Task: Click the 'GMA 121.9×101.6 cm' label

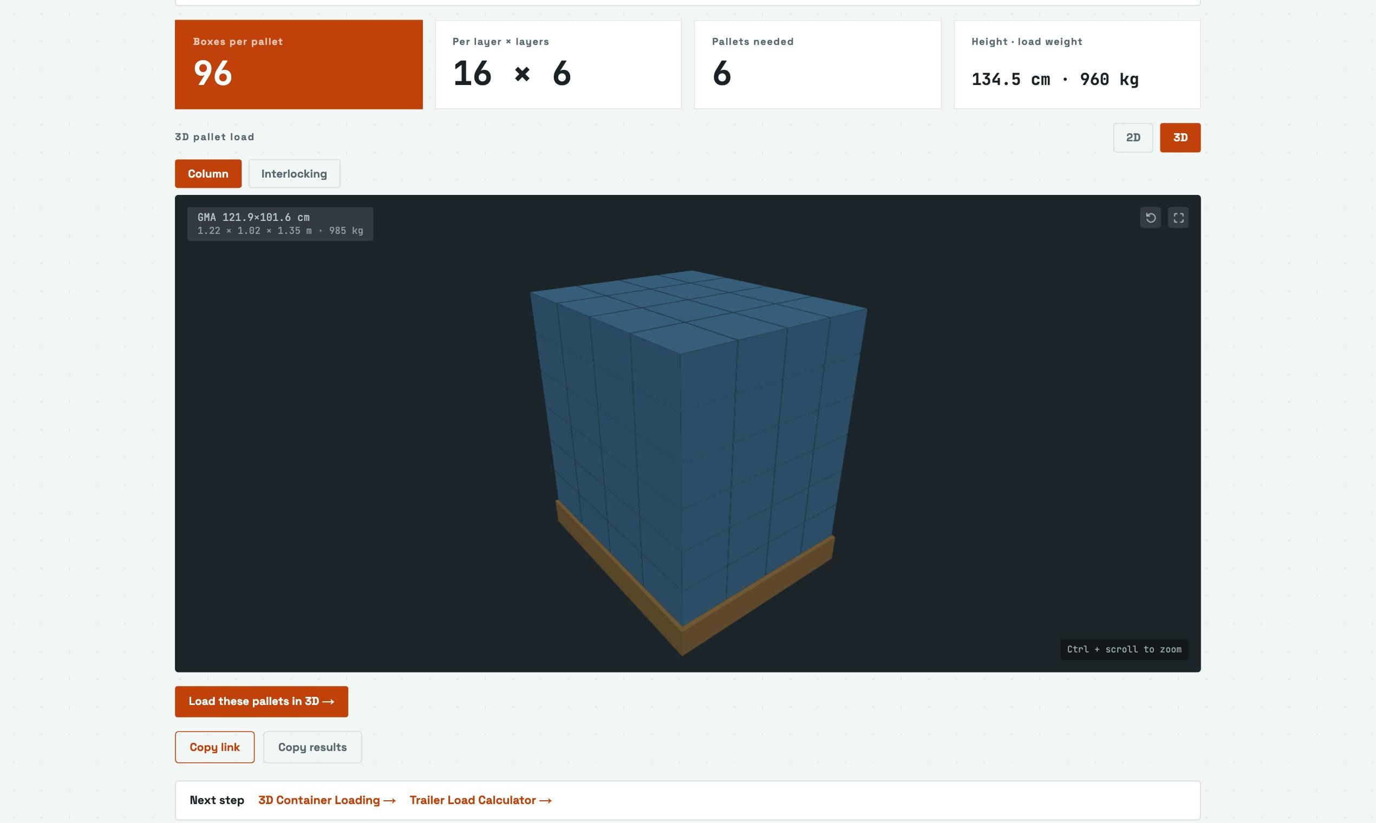Action: pyautogui.click(x=253, y=218)
